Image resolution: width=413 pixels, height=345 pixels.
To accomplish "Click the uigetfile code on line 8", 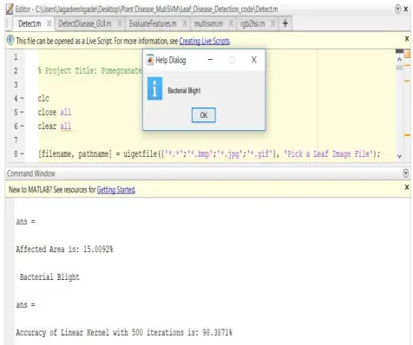I will pos(209,153).
